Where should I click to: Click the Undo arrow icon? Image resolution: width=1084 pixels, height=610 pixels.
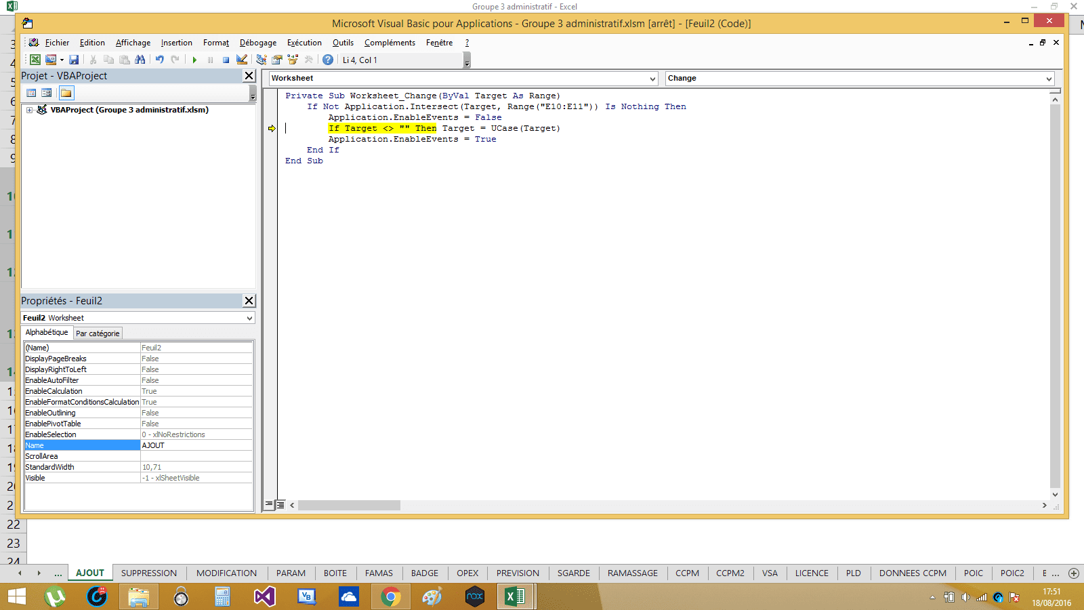159,60
